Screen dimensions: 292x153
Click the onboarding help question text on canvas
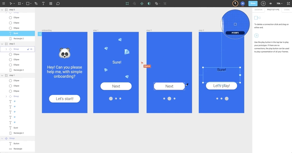pos(65,72)
